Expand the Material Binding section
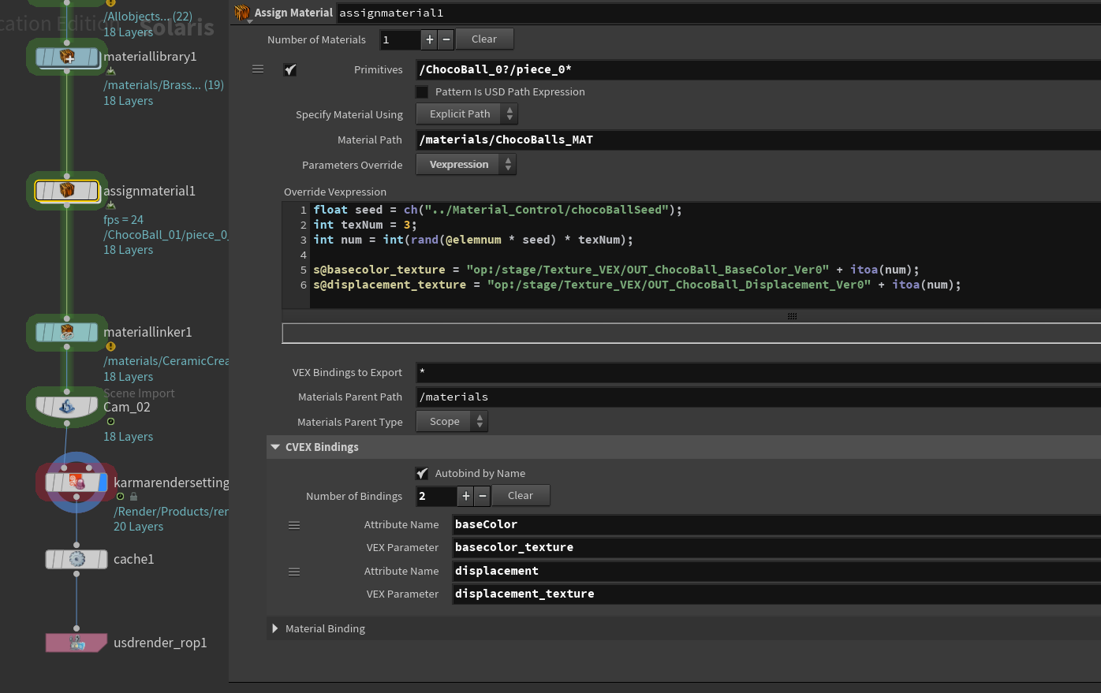 click(x=275, y=628)
